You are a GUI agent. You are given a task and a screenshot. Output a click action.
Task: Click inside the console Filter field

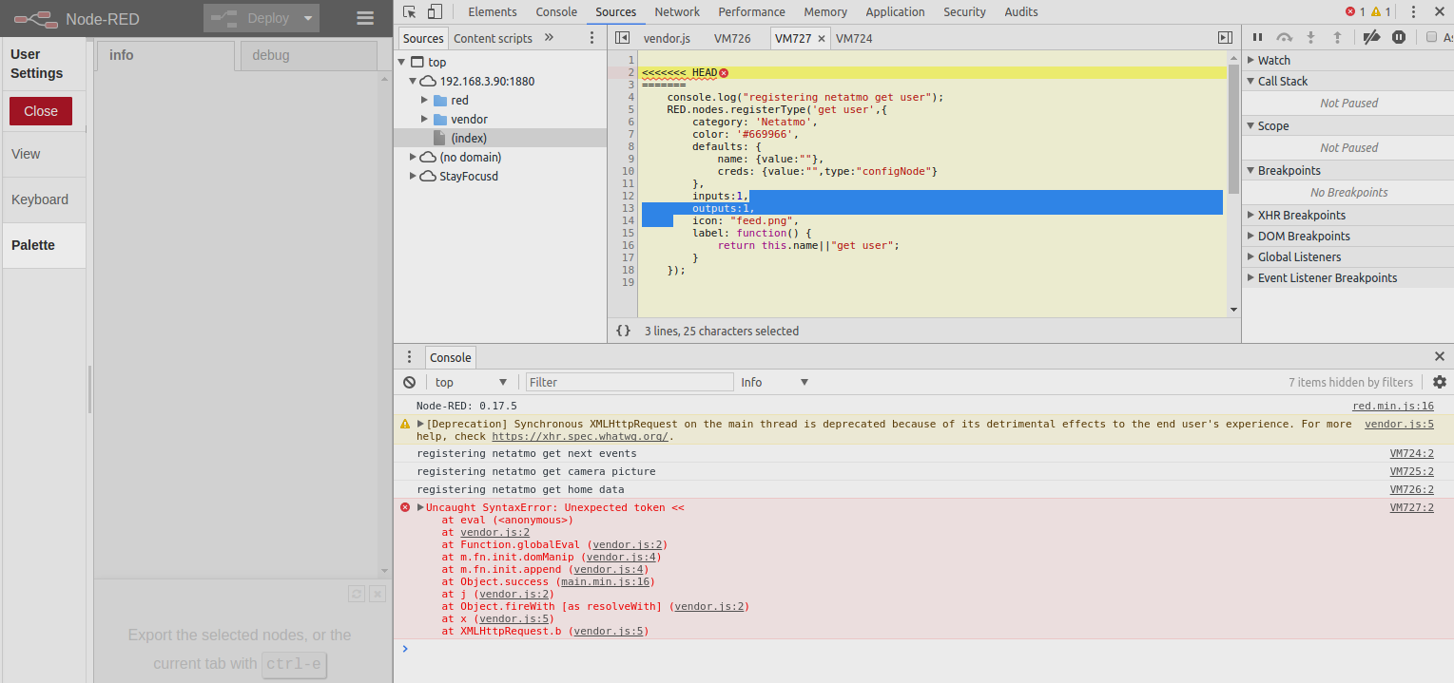point(628,382)
